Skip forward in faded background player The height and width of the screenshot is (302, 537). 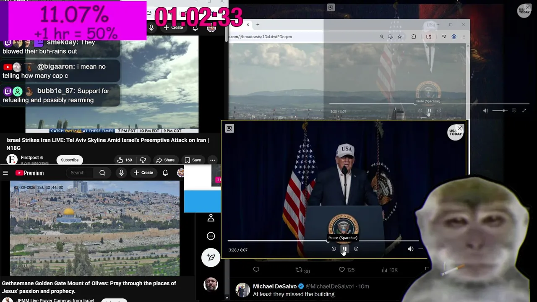[x=439, y=111]
